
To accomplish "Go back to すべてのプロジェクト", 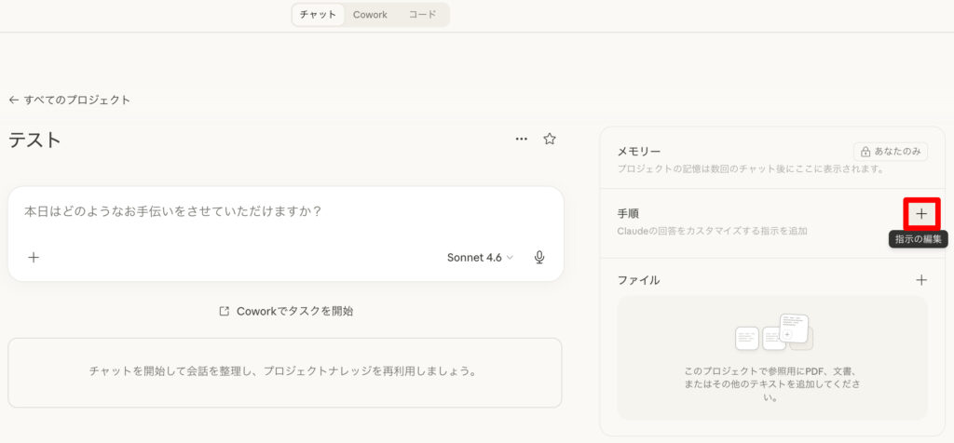I will coord(70,100).
